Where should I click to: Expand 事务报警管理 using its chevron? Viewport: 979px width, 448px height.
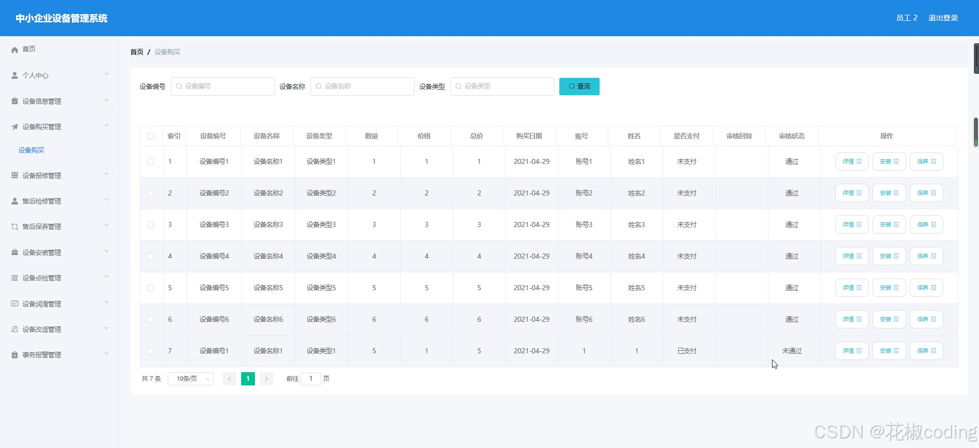click(x=107, y=354)
